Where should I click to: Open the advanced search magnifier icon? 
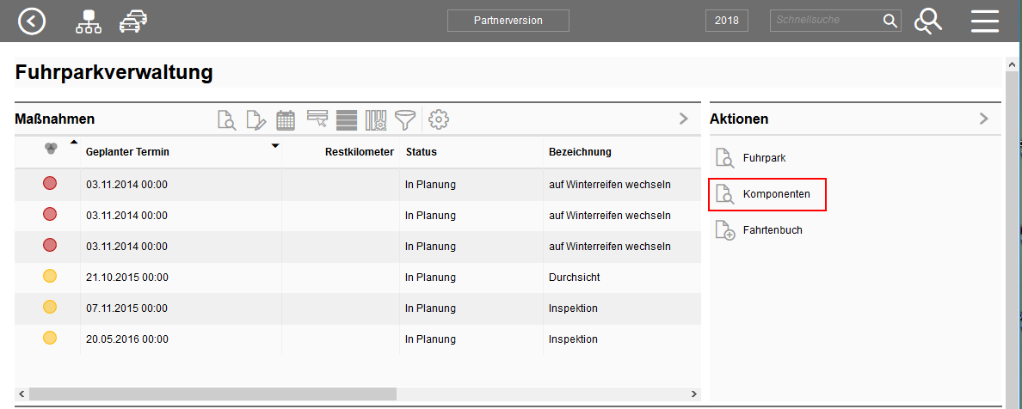click(927, 21)
